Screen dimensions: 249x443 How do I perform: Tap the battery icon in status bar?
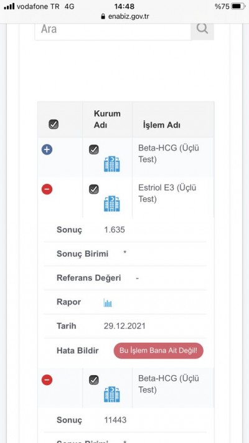point(238,6)
